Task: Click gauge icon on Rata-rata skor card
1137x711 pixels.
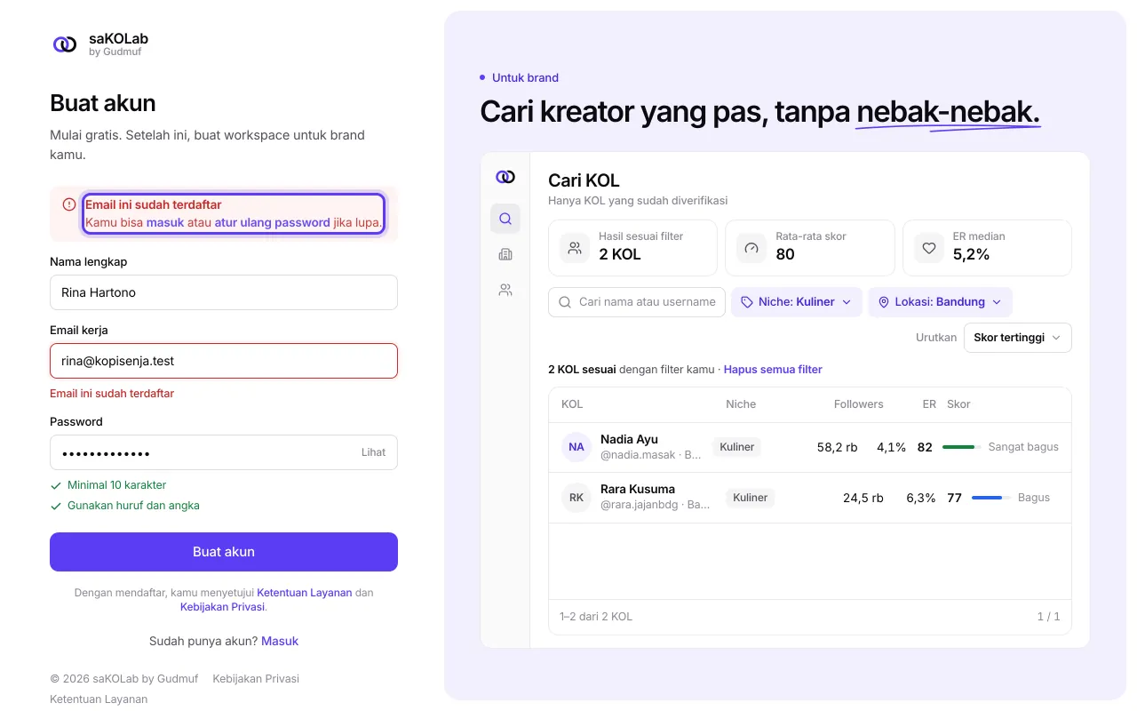Action: tap(751, 248)
